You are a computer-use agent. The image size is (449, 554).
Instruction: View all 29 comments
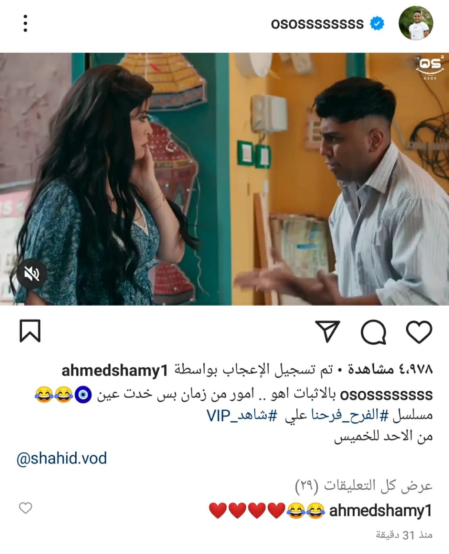coord(363,486)
